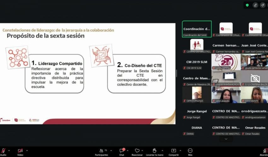The width and height of the screenshot is (268, 157).
Task: Click the Compartir screen share icon
Action: pyautogui.click(x=173, y=151)
